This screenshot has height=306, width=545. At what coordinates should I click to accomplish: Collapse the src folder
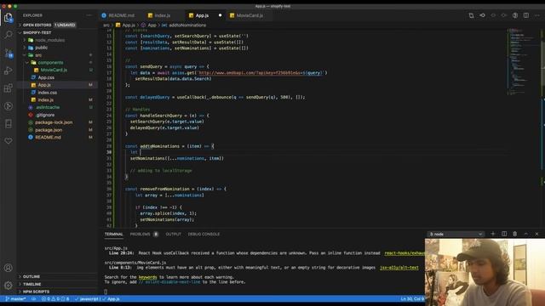point(38,55)
